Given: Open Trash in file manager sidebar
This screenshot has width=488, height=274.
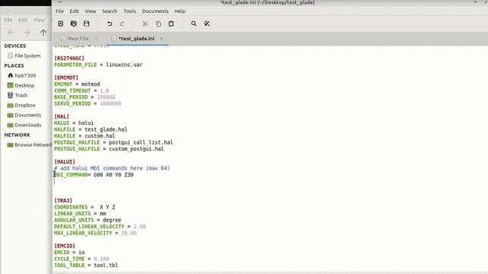Looking at the screenshot, I should [18, 95].
